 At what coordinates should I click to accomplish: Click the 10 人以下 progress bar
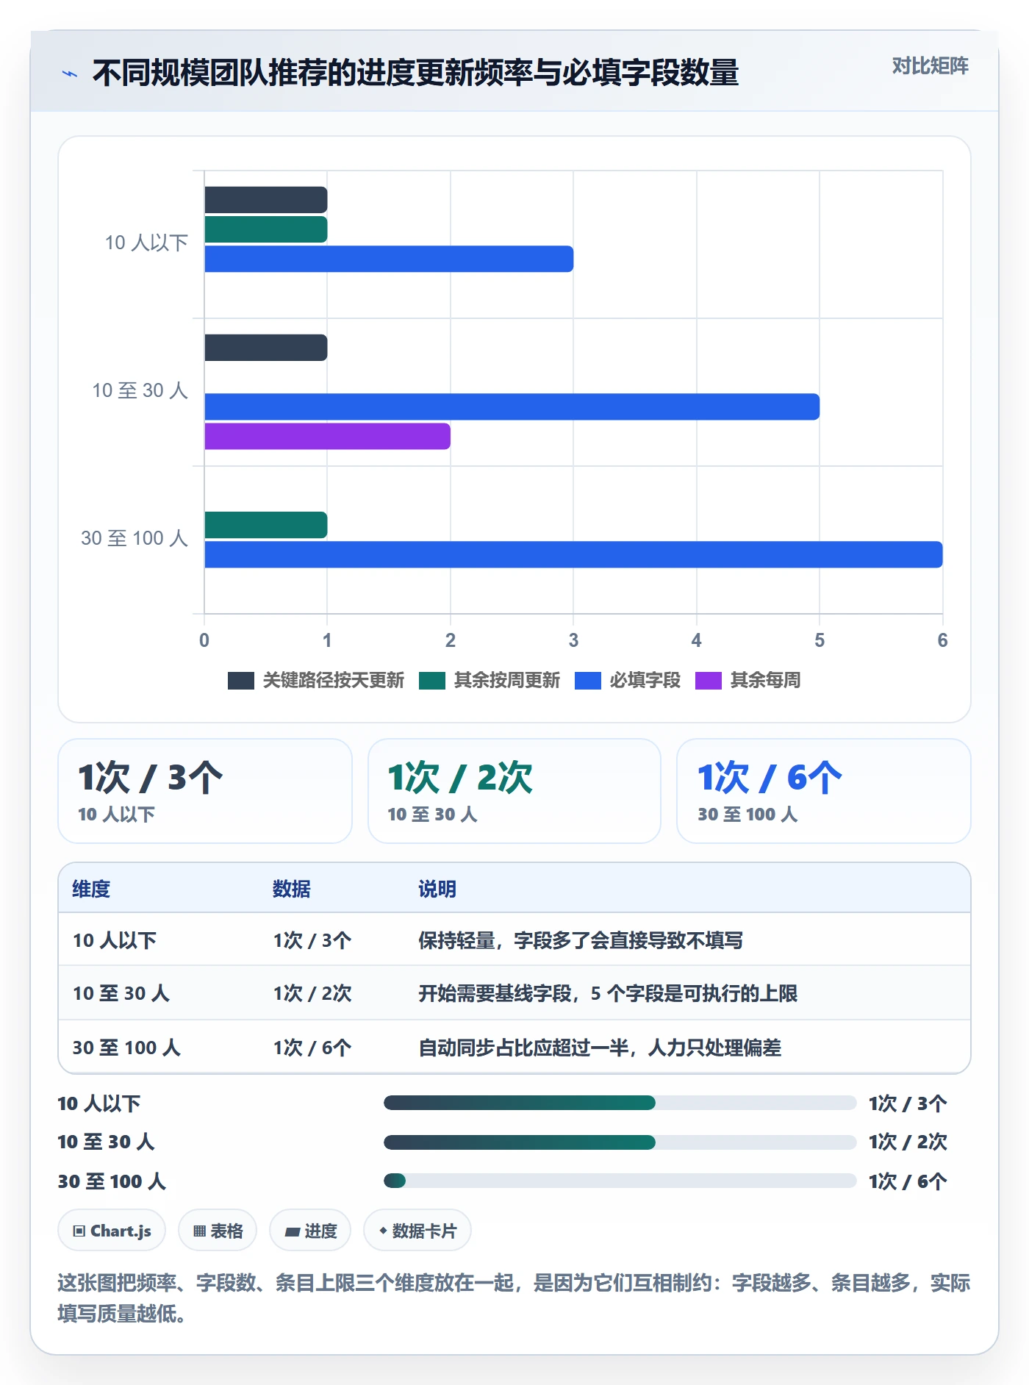[620, 1103]
